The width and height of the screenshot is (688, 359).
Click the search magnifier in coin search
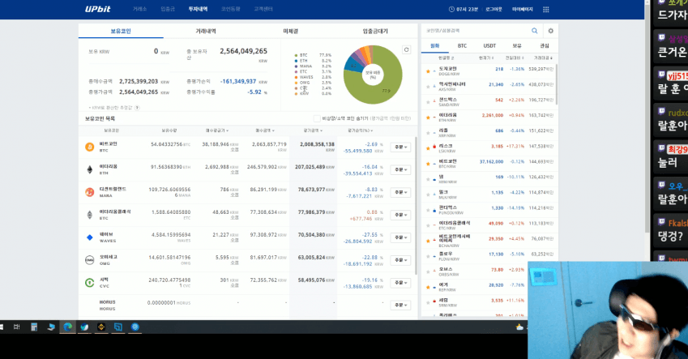[x=534, y=31]
